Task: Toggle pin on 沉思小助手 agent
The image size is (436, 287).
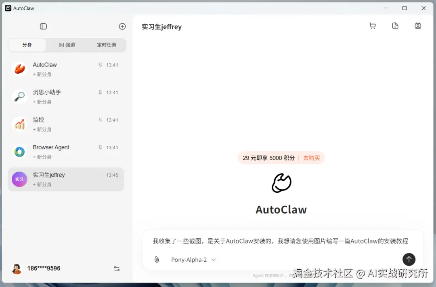Action: click(x=100, y=92)
